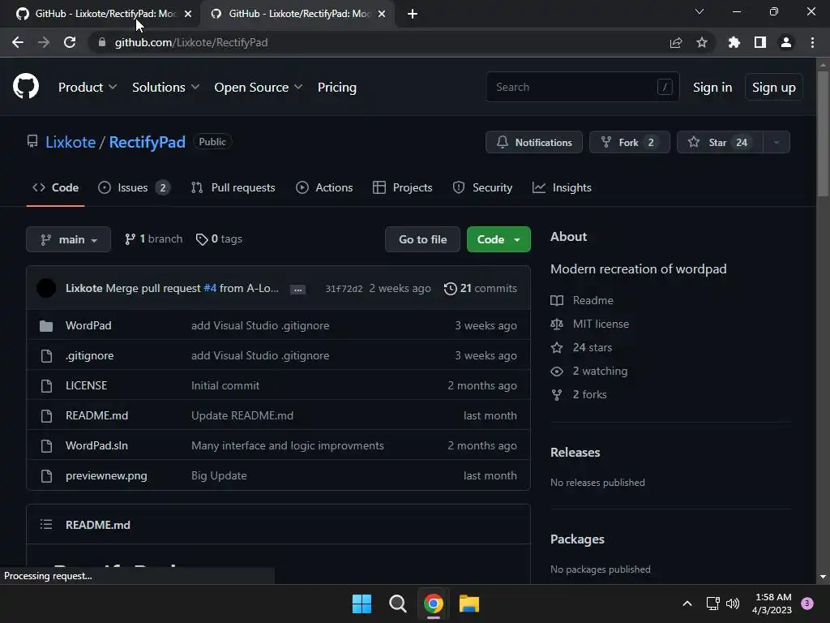The image size is (830, 623).
Task: Close the first GitHub browser tab
Action: [188, 14]
